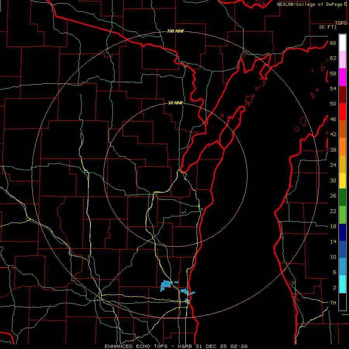
Task: Click the navy blue legend swatch
Action: tap(342, 232)
